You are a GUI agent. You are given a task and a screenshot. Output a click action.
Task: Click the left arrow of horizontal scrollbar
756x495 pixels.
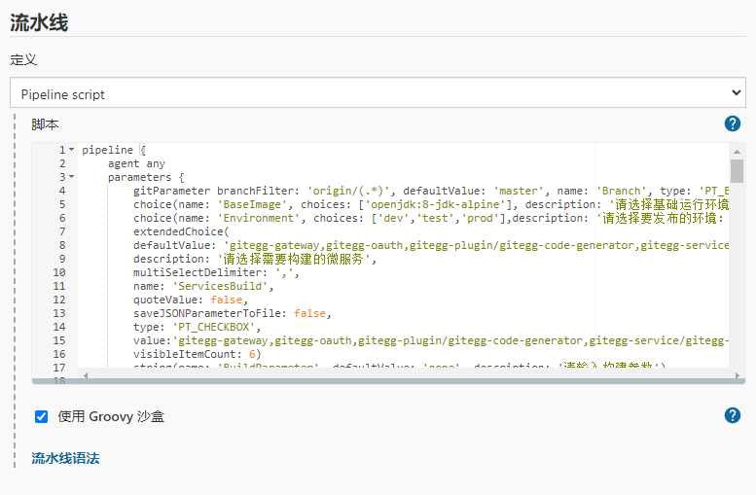click(x=86, y=373)
